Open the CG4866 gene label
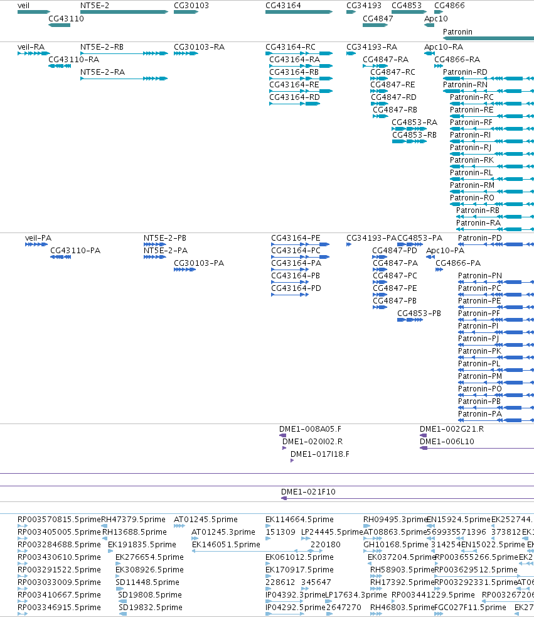 pyautogui.click(x=449, y=6)
